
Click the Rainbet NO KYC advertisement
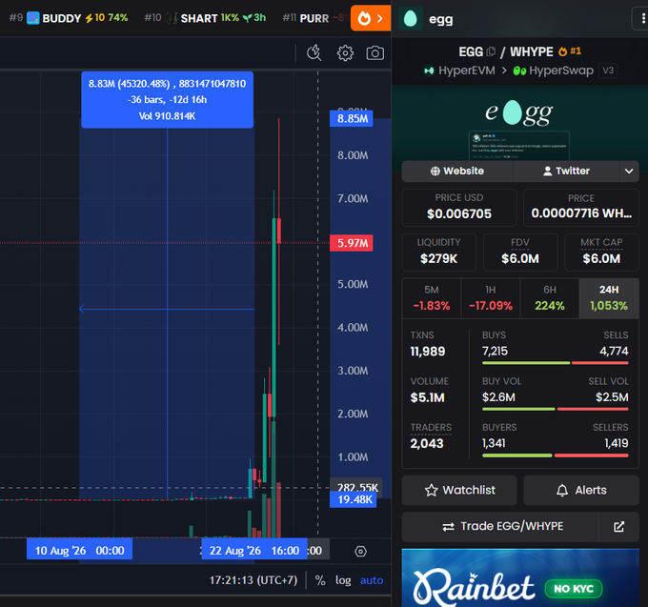point(520,577)
